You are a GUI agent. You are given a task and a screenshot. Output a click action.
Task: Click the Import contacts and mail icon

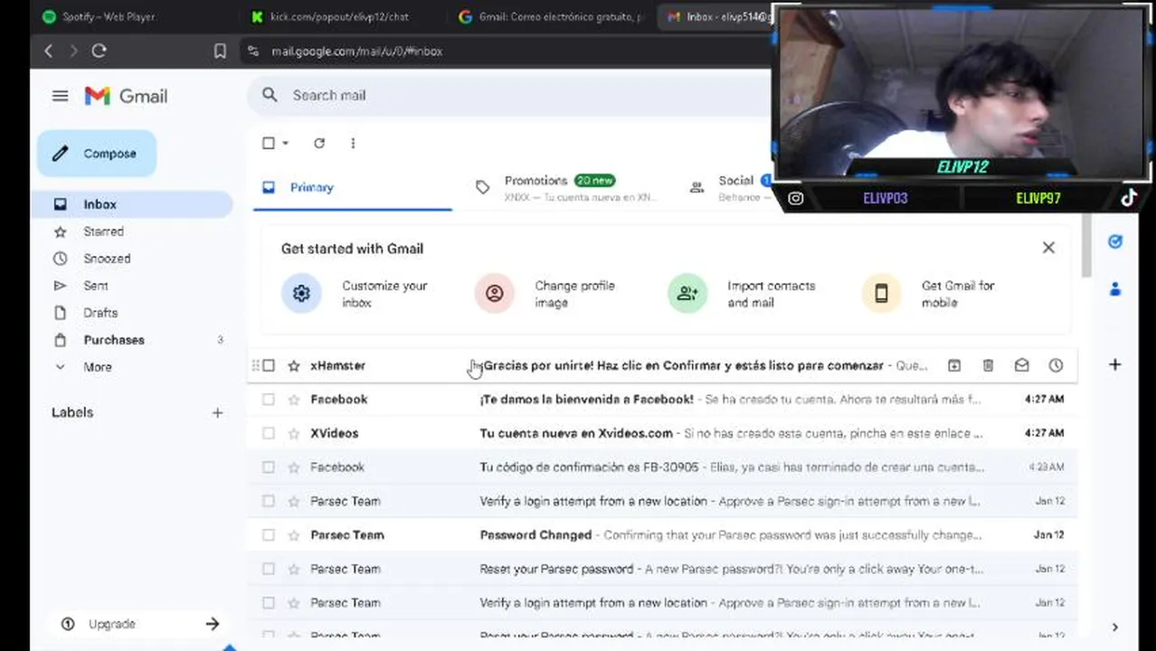pos(687,294)
